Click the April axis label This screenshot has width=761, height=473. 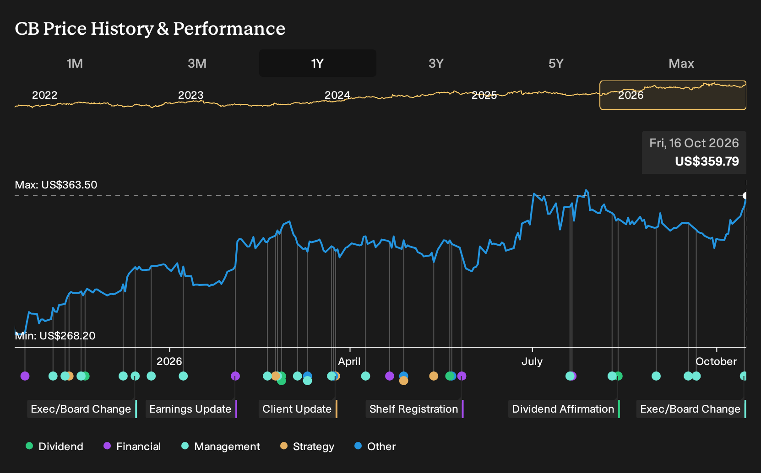point(349,361)
